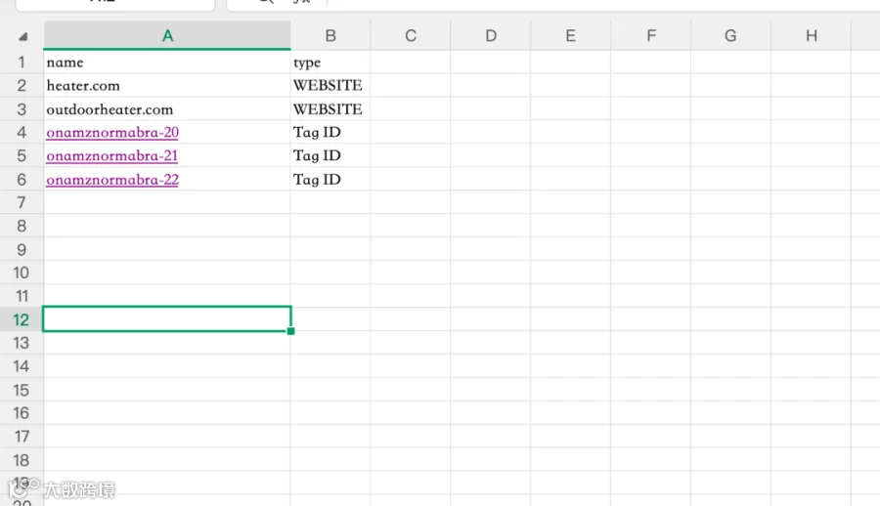Select row 18 header
This screenshot has height=506, width=880.
[22, 460]
